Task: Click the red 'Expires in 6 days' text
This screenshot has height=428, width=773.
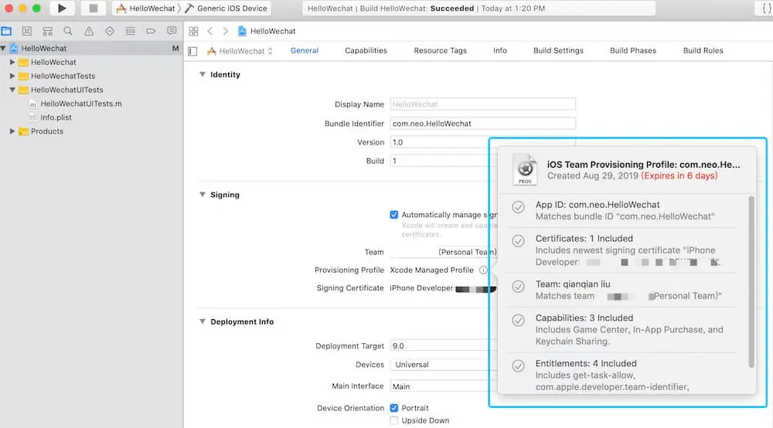Action: [679, 176]
